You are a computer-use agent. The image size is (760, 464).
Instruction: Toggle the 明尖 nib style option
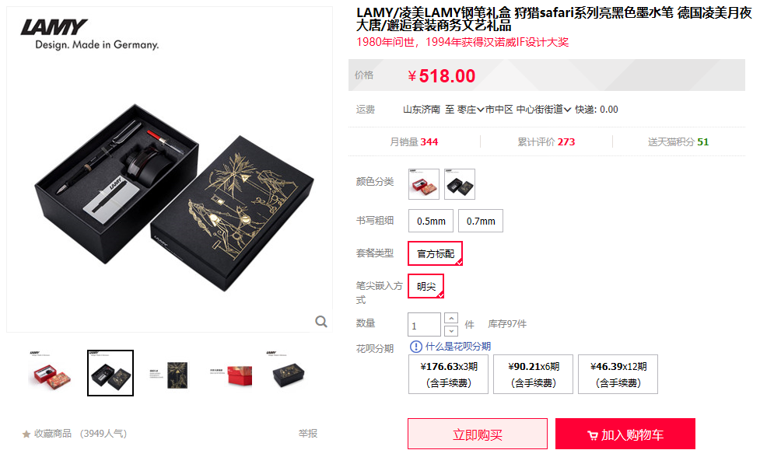(426, 286)
